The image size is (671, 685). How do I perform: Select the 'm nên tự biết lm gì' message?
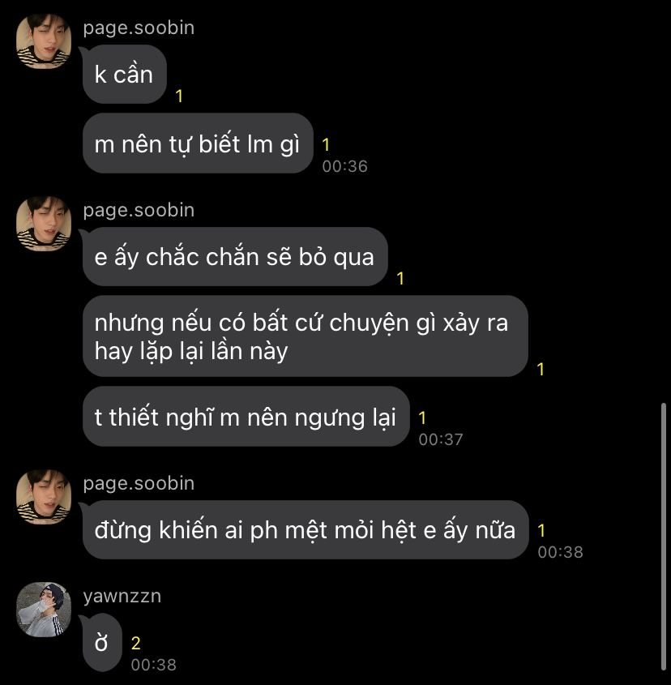pos(198,143)
